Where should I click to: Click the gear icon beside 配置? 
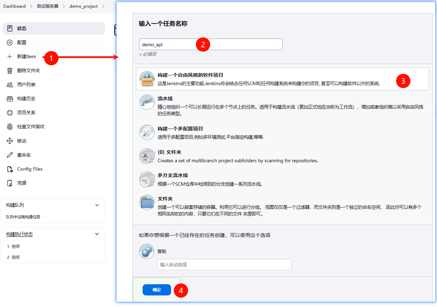pyautogui.click(x=10, y=43)
